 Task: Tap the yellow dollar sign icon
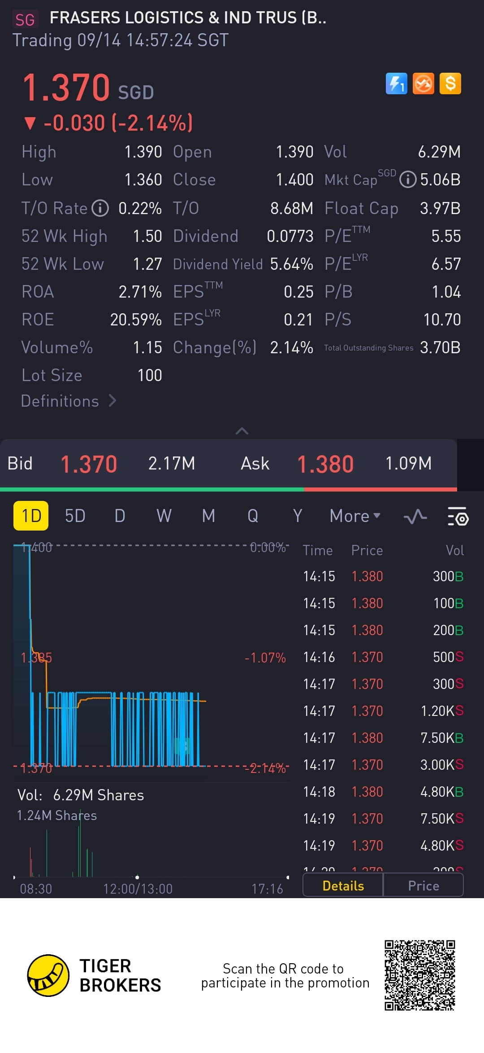point(450,83)
